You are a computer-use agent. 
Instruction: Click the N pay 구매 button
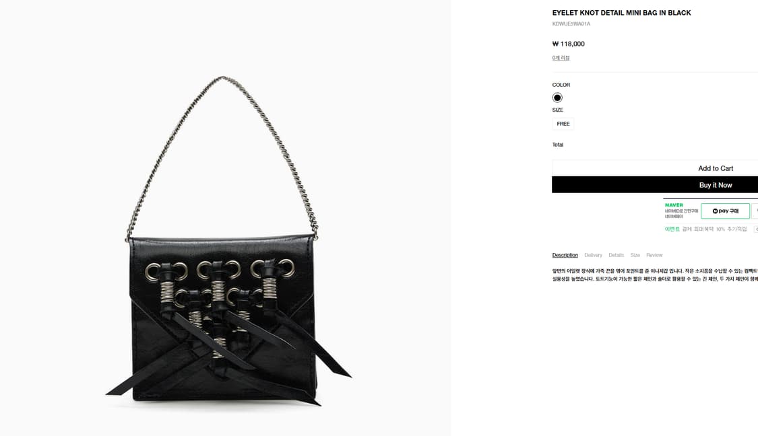click(x=725, y=211)
